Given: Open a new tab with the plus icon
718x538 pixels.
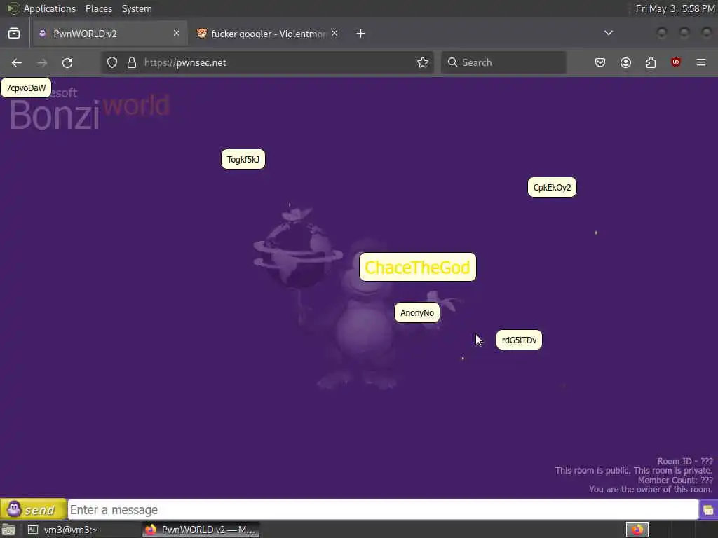Looking at the screenshot, I should 361,34.
